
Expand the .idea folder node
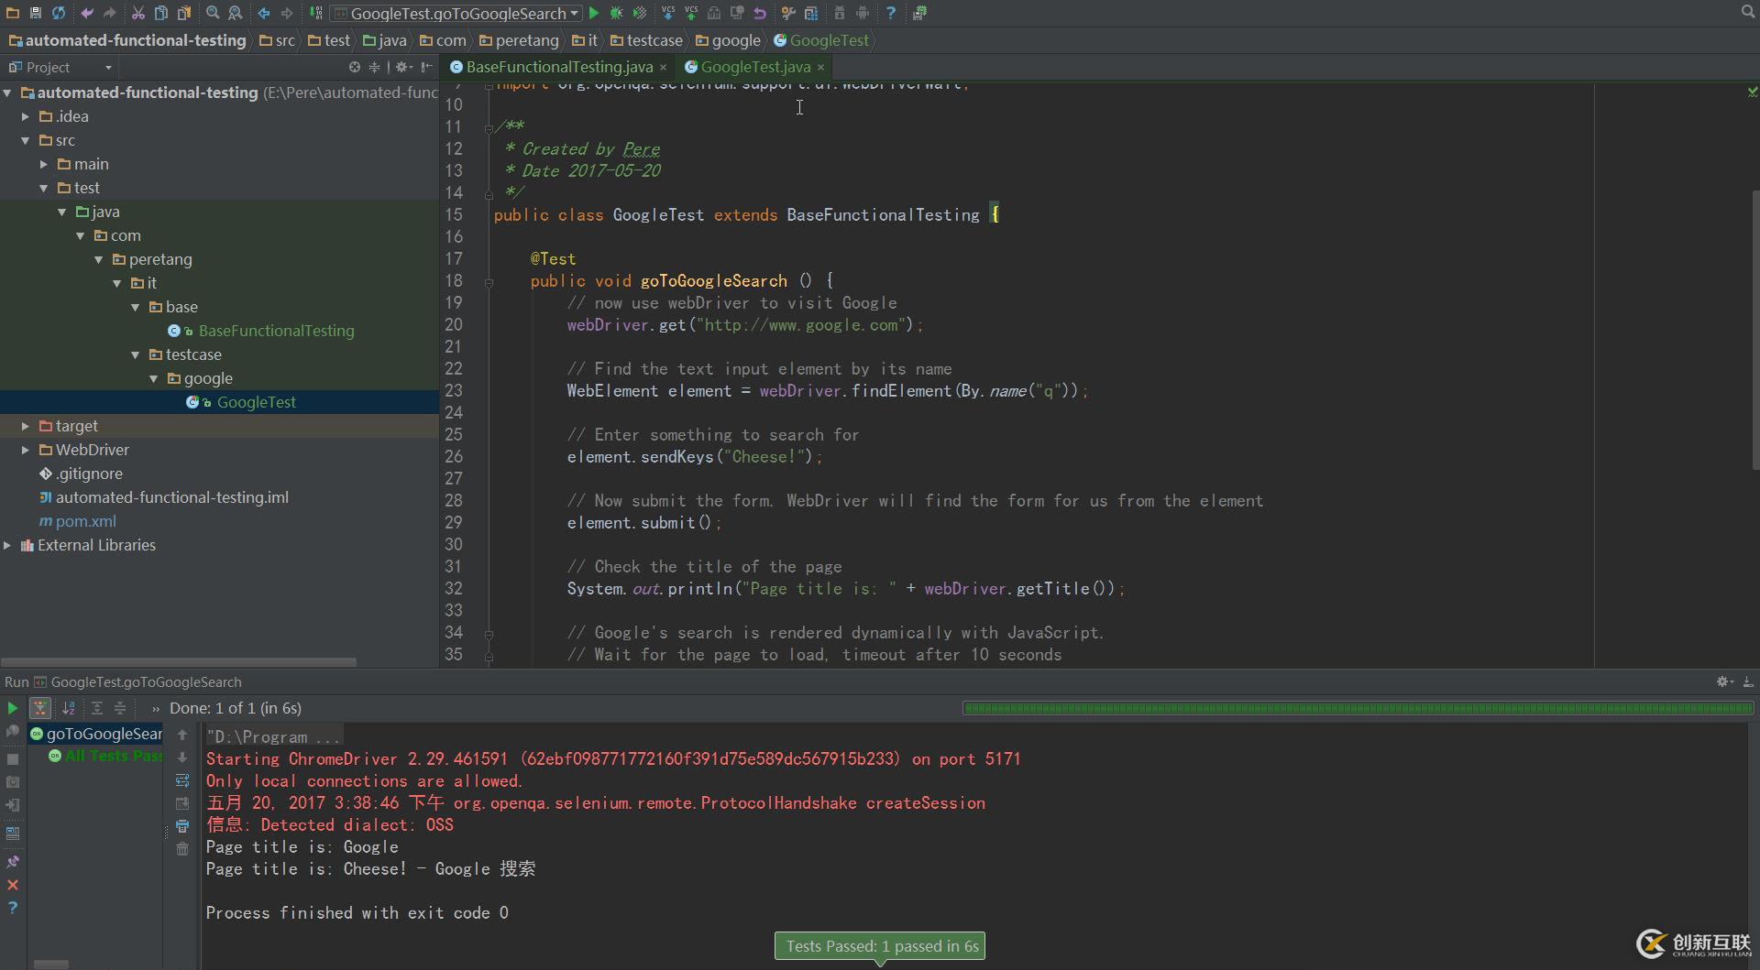point(26,116)
